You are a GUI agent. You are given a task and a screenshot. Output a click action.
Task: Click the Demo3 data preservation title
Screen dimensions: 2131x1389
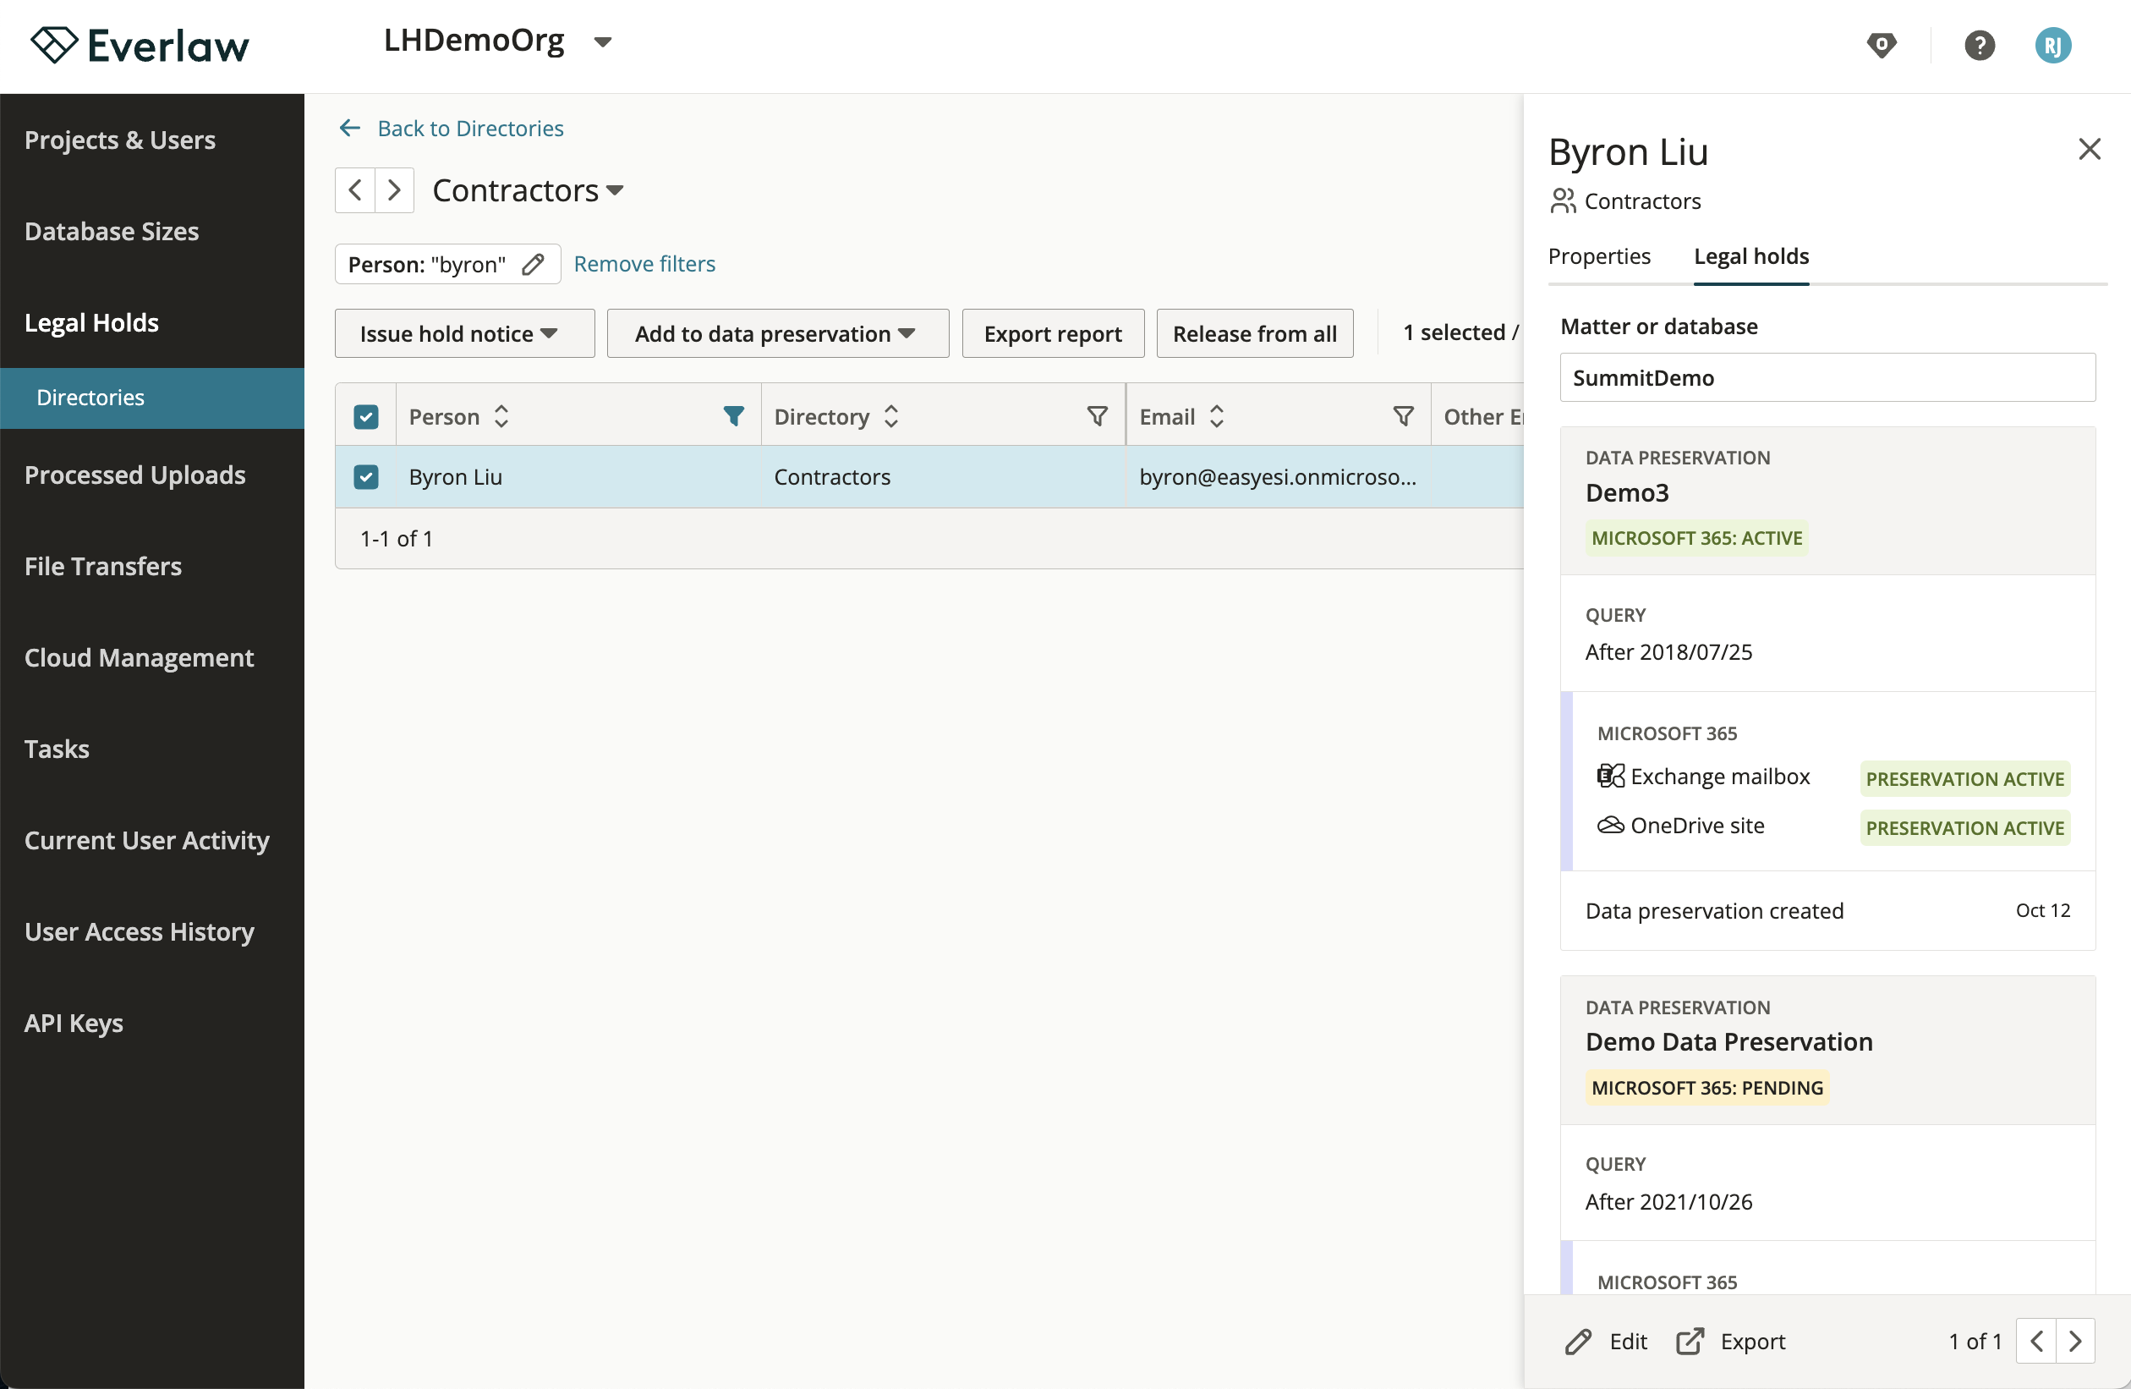coord(1627,492)
